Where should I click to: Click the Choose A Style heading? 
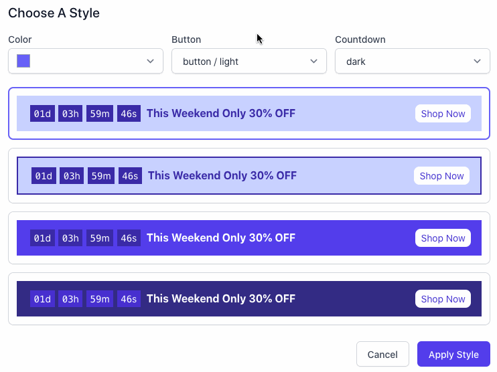54,13
